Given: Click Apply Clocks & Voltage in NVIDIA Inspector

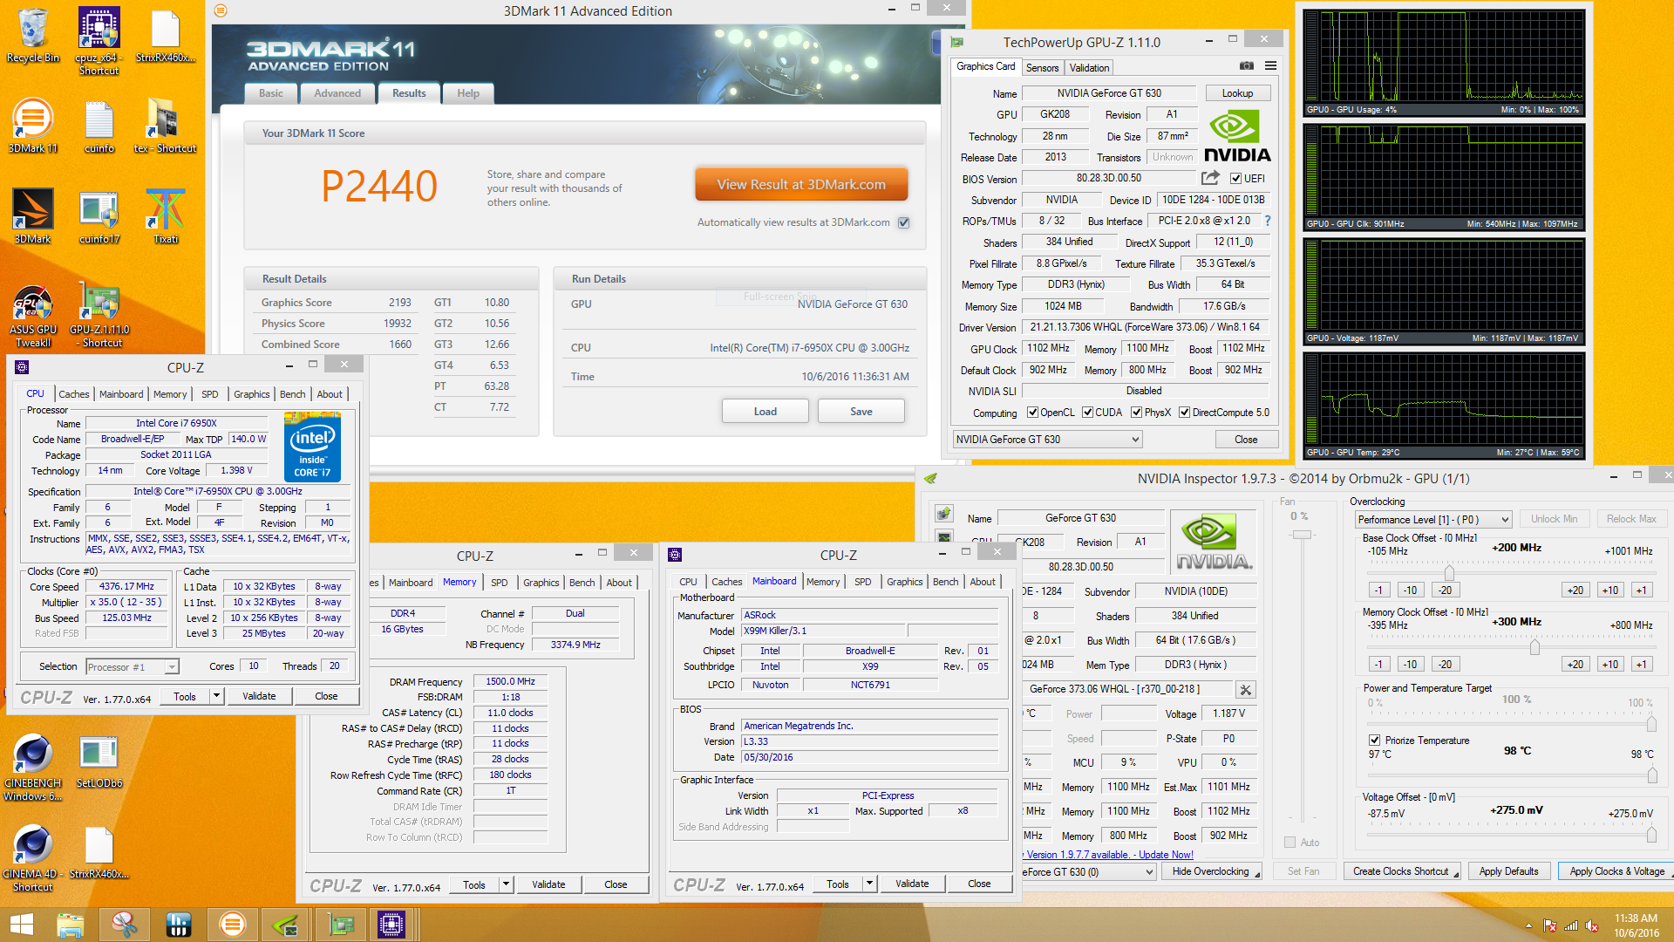Looking at the screenshot, I should pos(1617,871).
